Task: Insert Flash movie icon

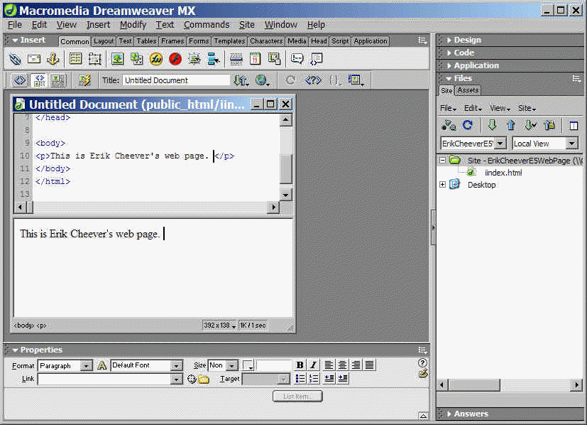Action: pyautogui.click(x=175, y=59)
